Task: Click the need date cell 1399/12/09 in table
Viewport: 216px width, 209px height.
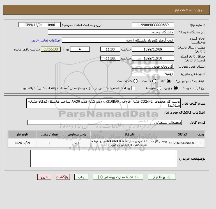Action: click(22, 143)
